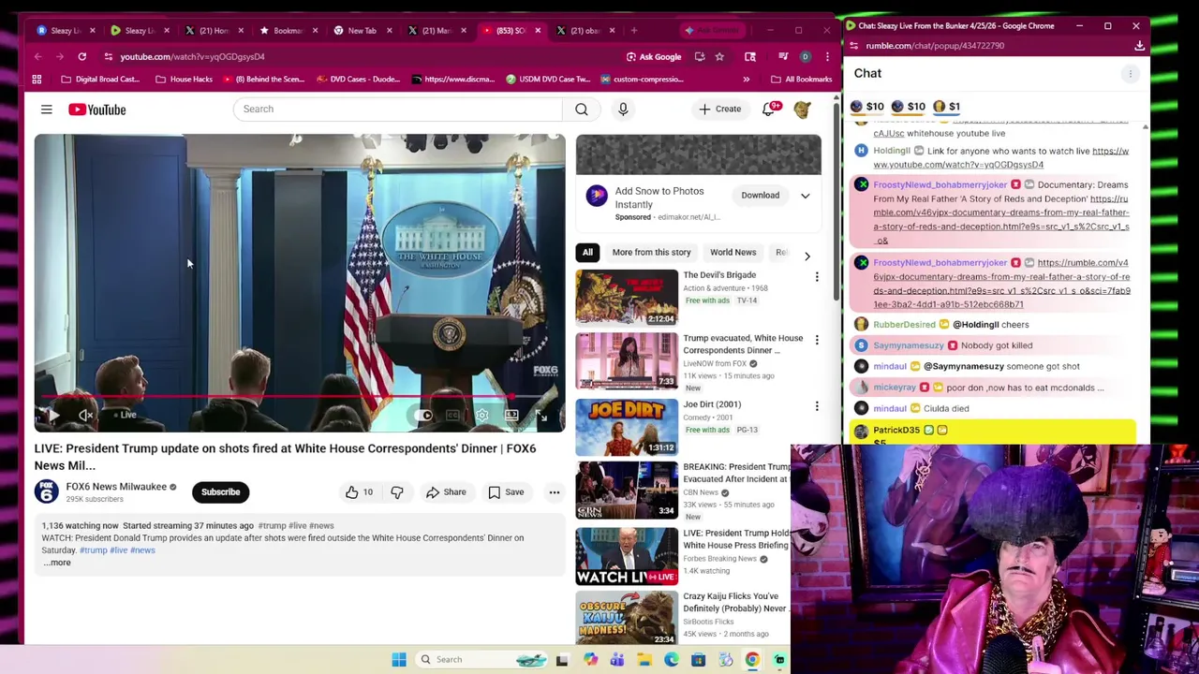Open Microsoft Edge from the taskbar
1199x674 pixels.
[x=671, y=660]
